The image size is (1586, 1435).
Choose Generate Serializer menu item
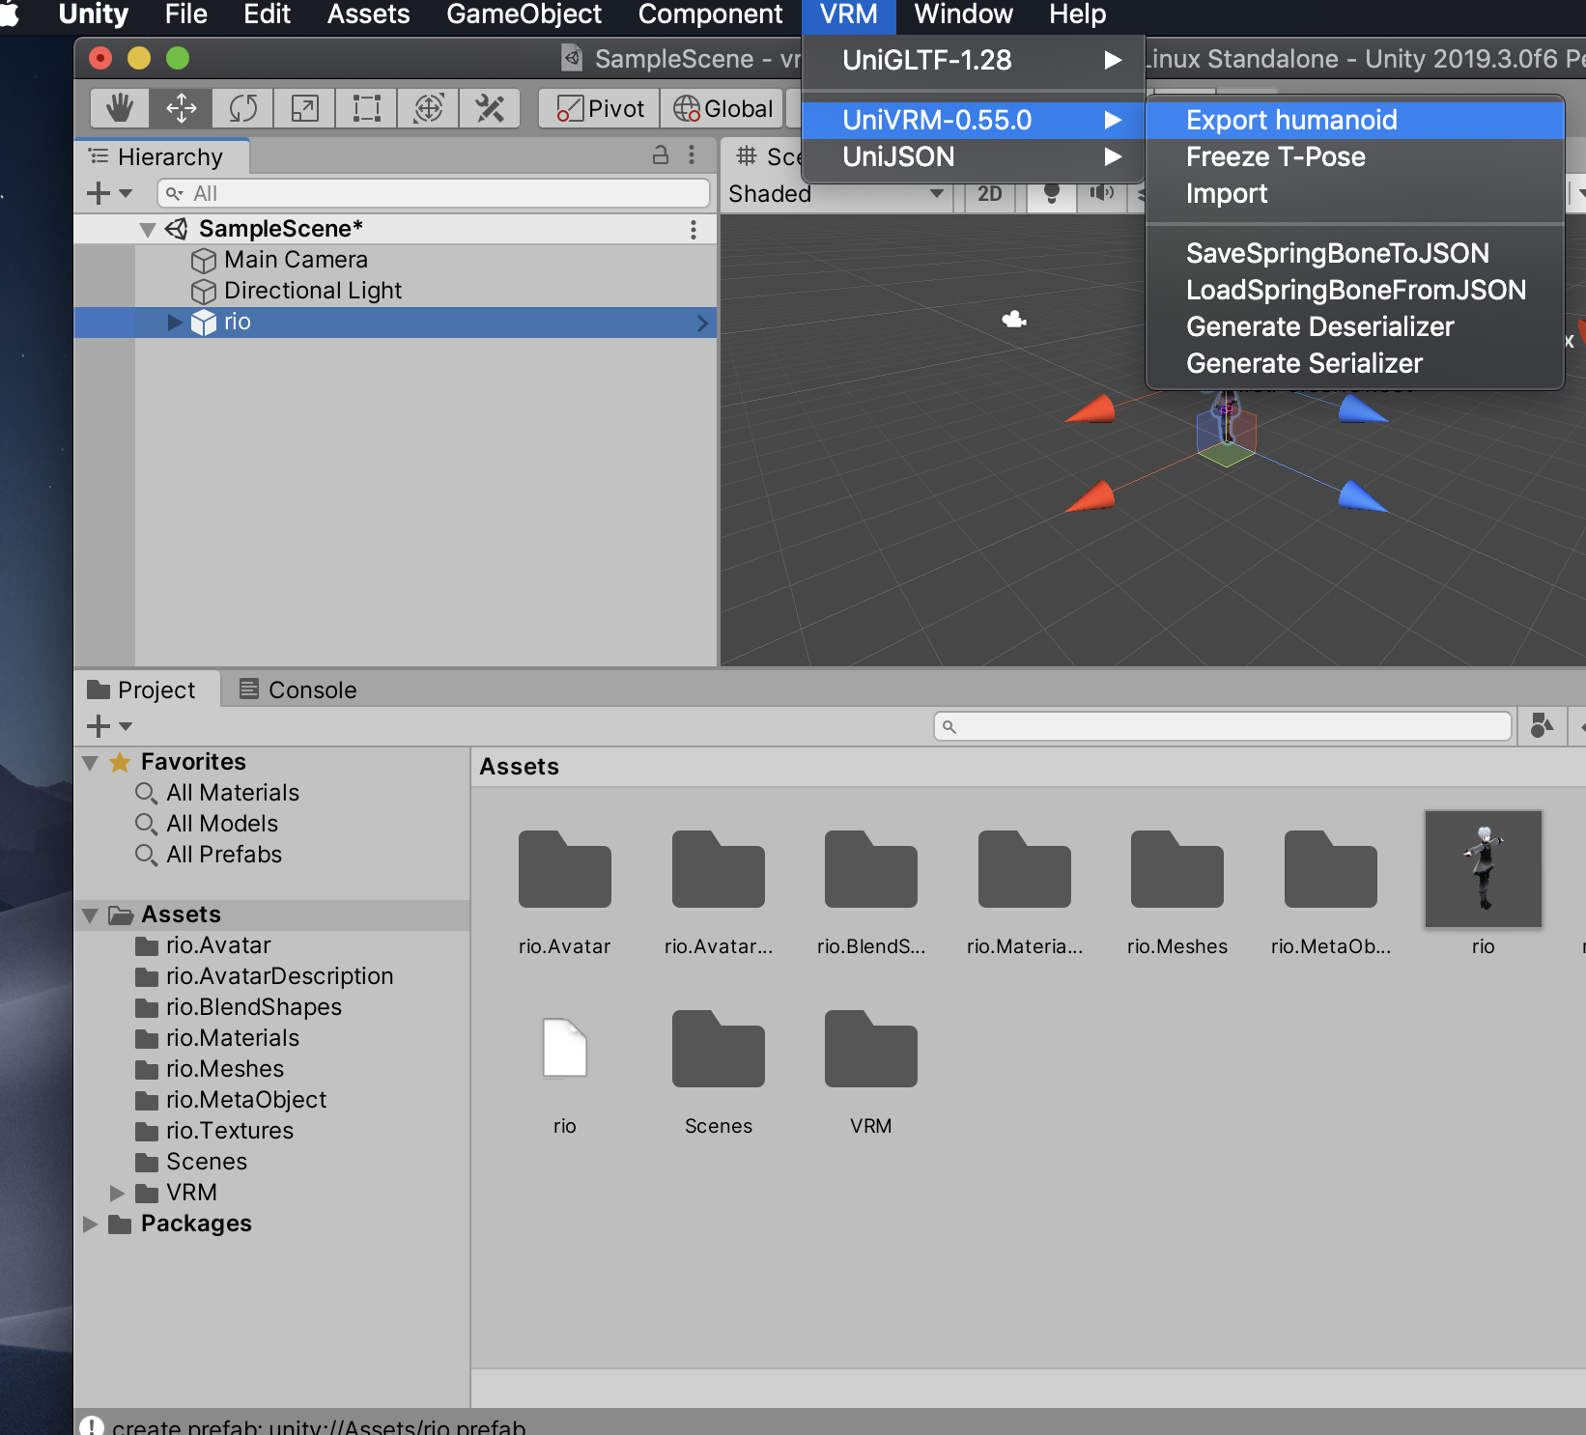(1354, 363)
